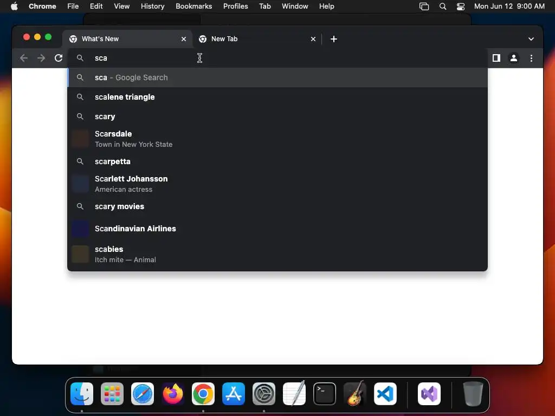The height and width of the screenshot is (416, 555).
Task: Choose the 'scary movies' suggestion
Action: click(x=277, y=206)
